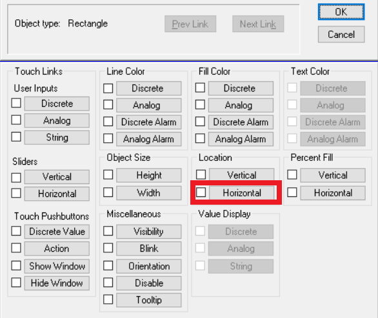Viewport: 378px width, 318px height.
Task: Click the Location Horizontal button
Action: point(241,192)
